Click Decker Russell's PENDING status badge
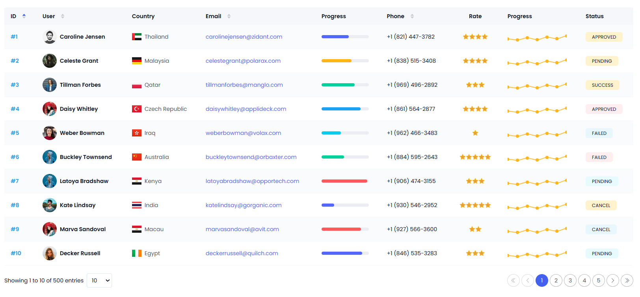Image resolution: width=640 pixels, height=297 pixels. (x=602, y=253)
